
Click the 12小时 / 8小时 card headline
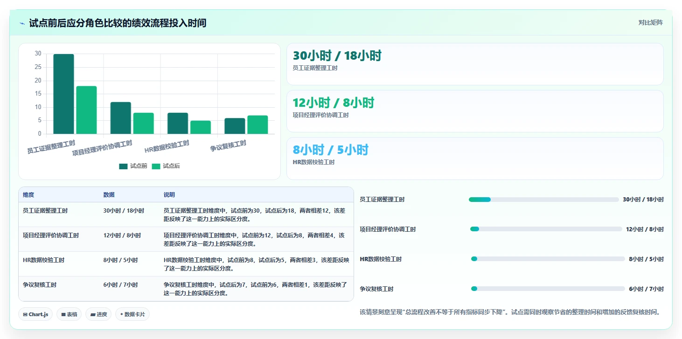coord(333,103)
